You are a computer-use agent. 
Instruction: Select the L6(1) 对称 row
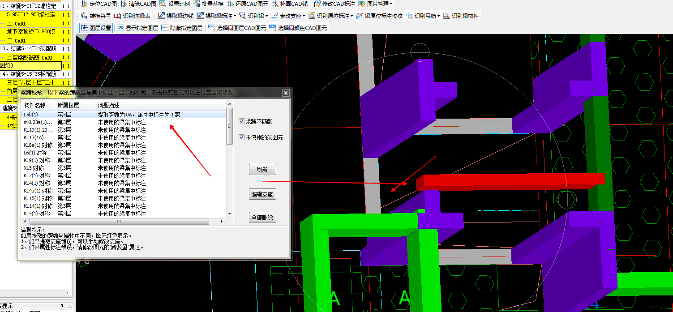point(124,153)
